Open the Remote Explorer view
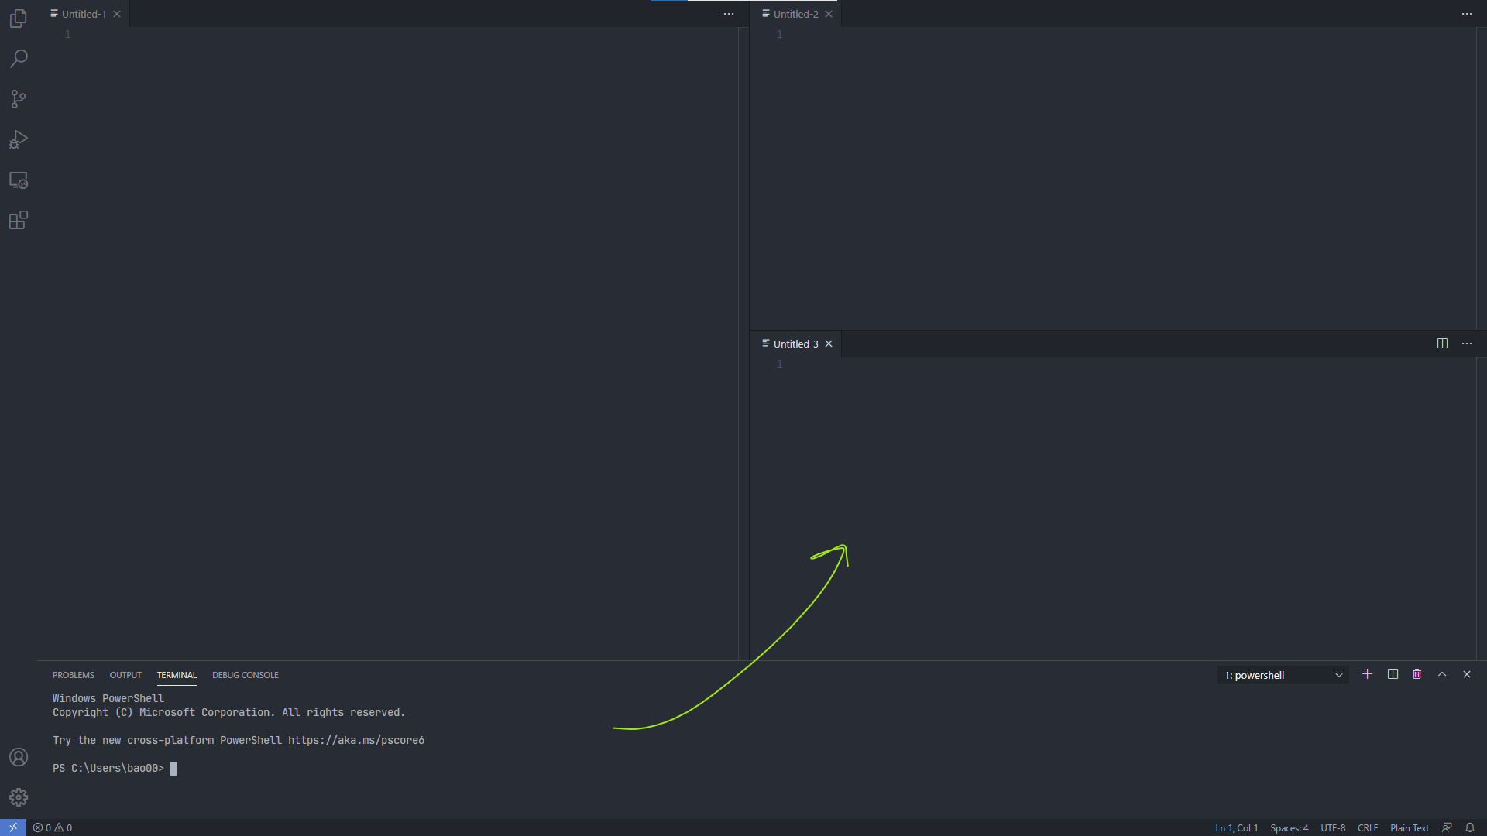1487x836 pixels. (x=19, y=180)
